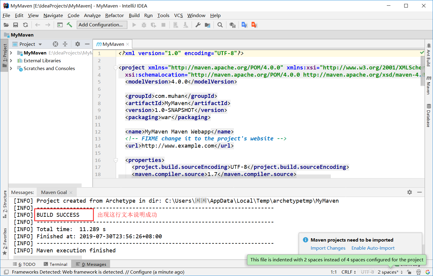This screenshot has height=276, width=433.
Task: Click the 1:1 cursor position indicator
Action: 334,272
